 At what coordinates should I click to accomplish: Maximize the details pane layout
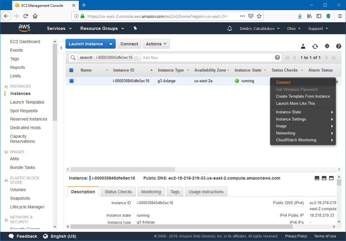click(x=331, y=178)
